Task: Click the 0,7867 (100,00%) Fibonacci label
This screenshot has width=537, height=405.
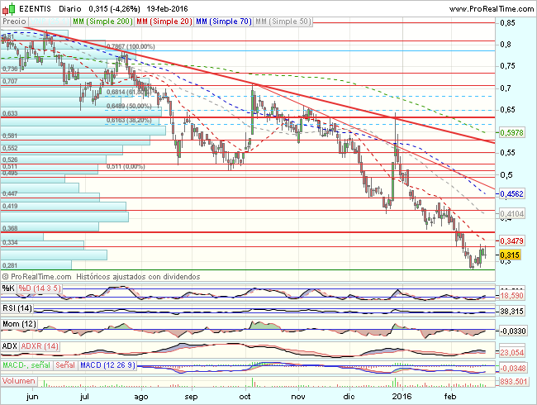Action: point(131,46)
